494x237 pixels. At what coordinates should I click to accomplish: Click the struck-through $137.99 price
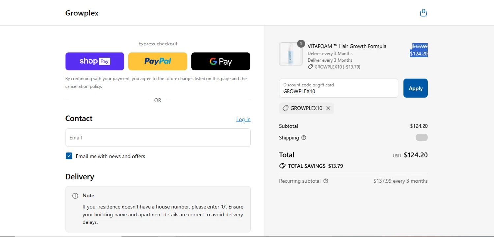[420, 46]
